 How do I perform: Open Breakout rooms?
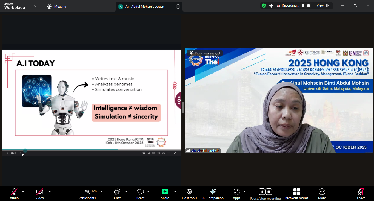(296, 194)
